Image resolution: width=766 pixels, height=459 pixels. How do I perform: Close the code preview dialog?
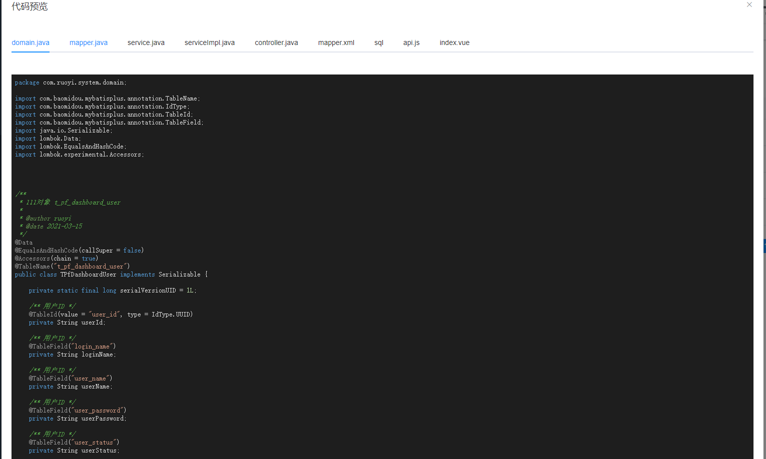pyautogui.click(x=749, y=4)
